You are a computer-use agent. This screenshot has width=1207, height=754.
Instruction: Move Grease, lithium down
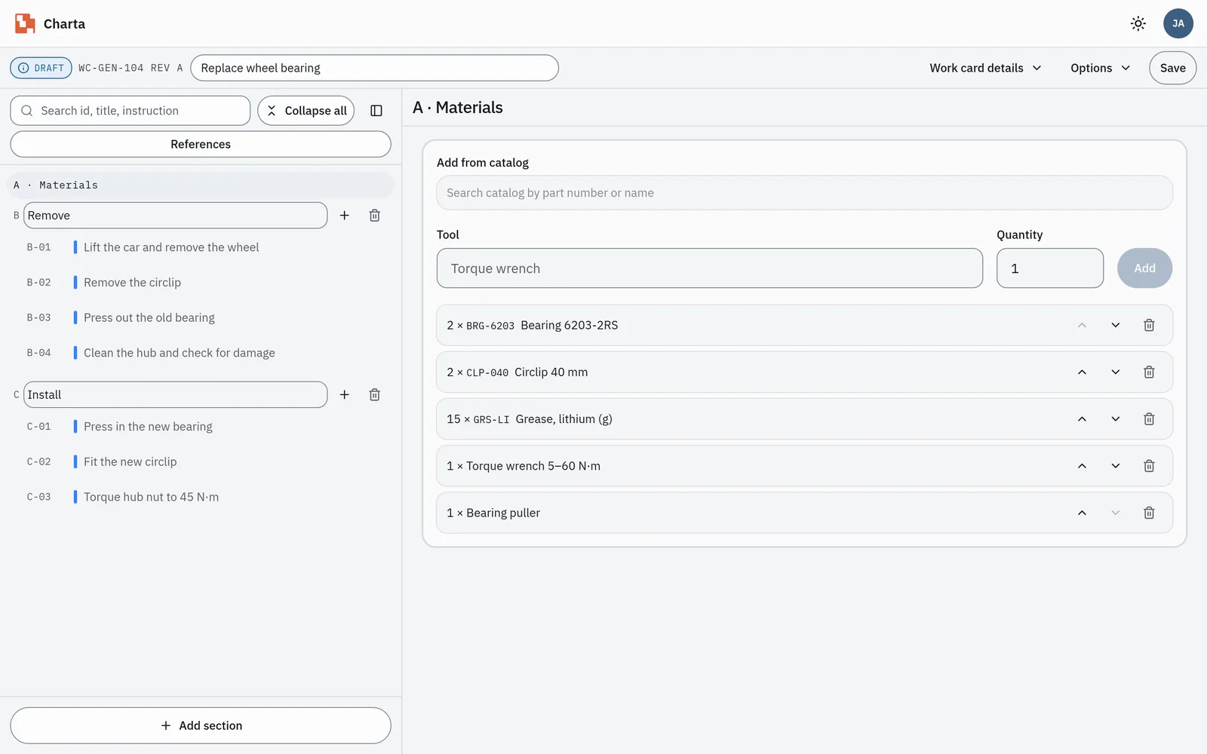1116,418
